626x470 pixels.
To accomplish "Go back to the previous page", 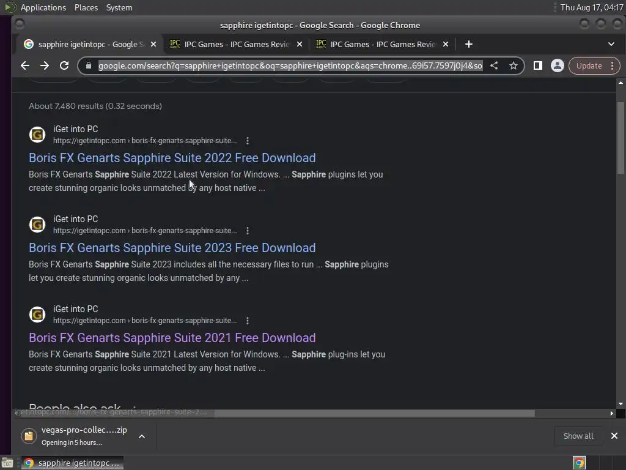I will tap(24, 65).
